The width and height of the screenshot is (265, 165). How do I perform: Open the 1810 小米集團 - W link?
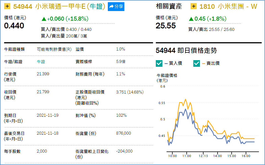pyautogui.click(x=228, y=7)
